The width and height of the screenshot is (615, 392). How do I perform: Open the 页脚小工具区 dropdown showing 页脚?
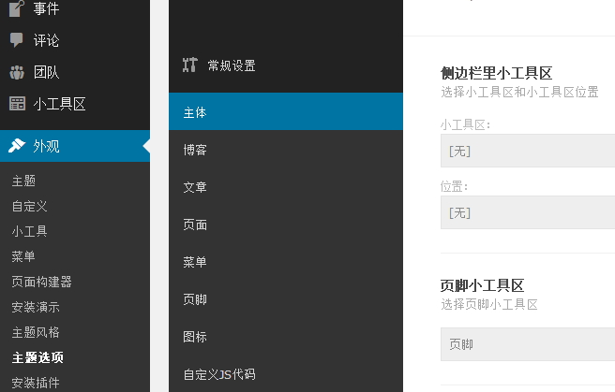(x=528, y=344)
